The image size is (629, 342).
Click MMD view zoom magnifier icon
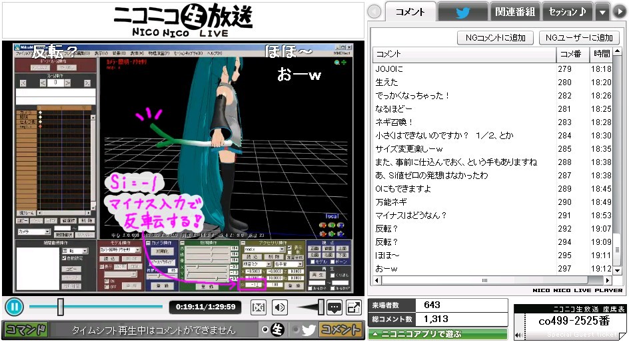[x=337, y=62]
